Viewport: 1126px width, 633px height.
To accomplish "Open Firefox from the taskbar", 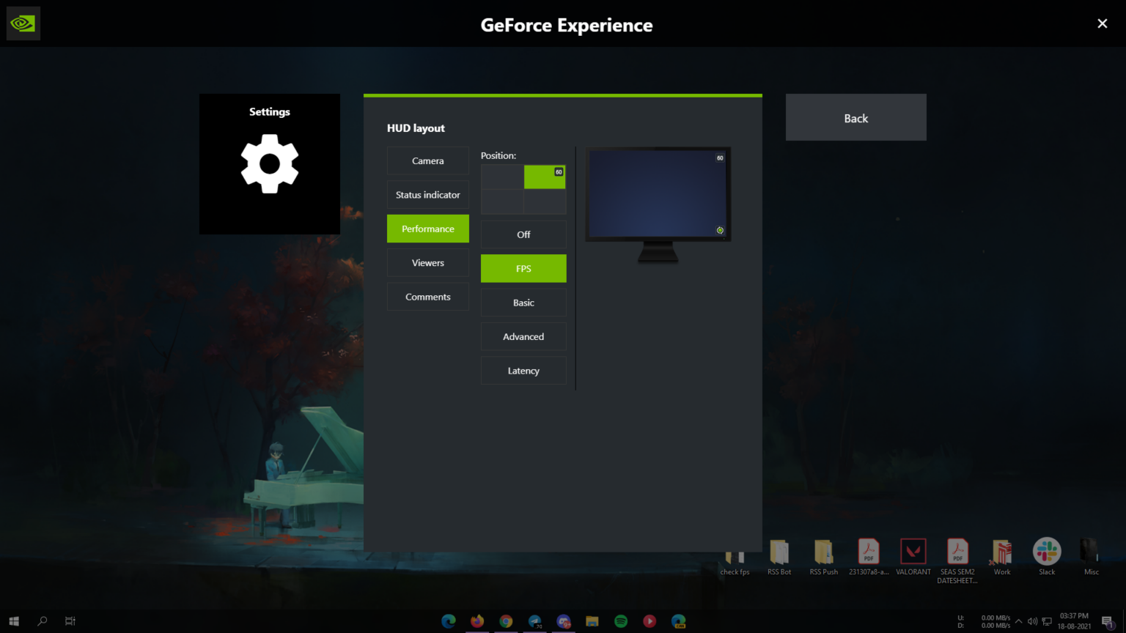I will (477, 621).
